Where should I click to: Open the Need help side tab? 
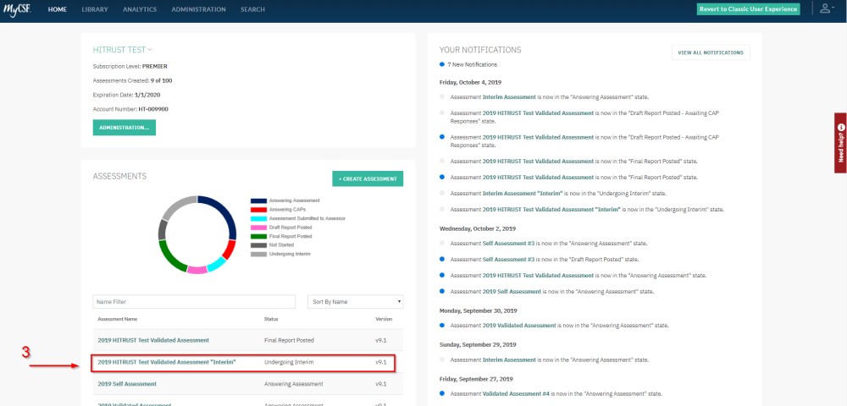[840, 143]
